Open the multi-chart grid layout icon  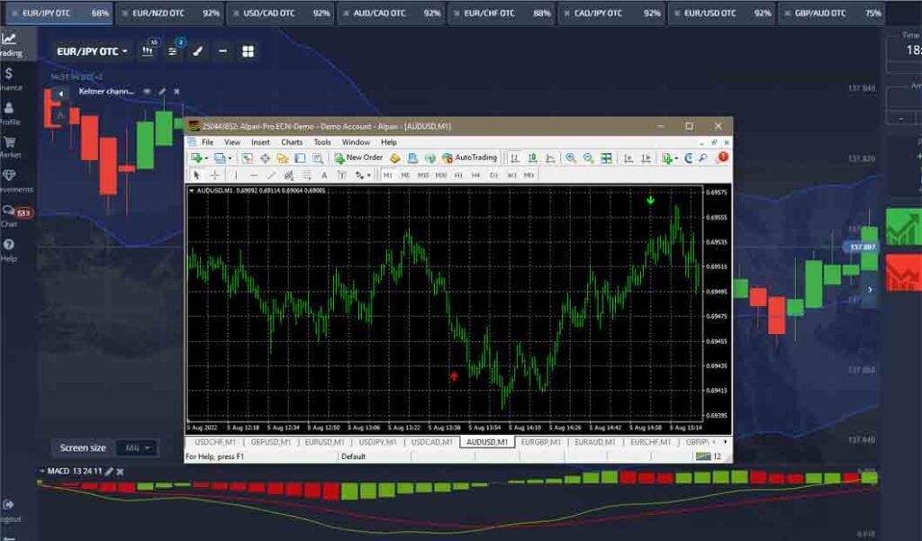[x=249, y=51]
